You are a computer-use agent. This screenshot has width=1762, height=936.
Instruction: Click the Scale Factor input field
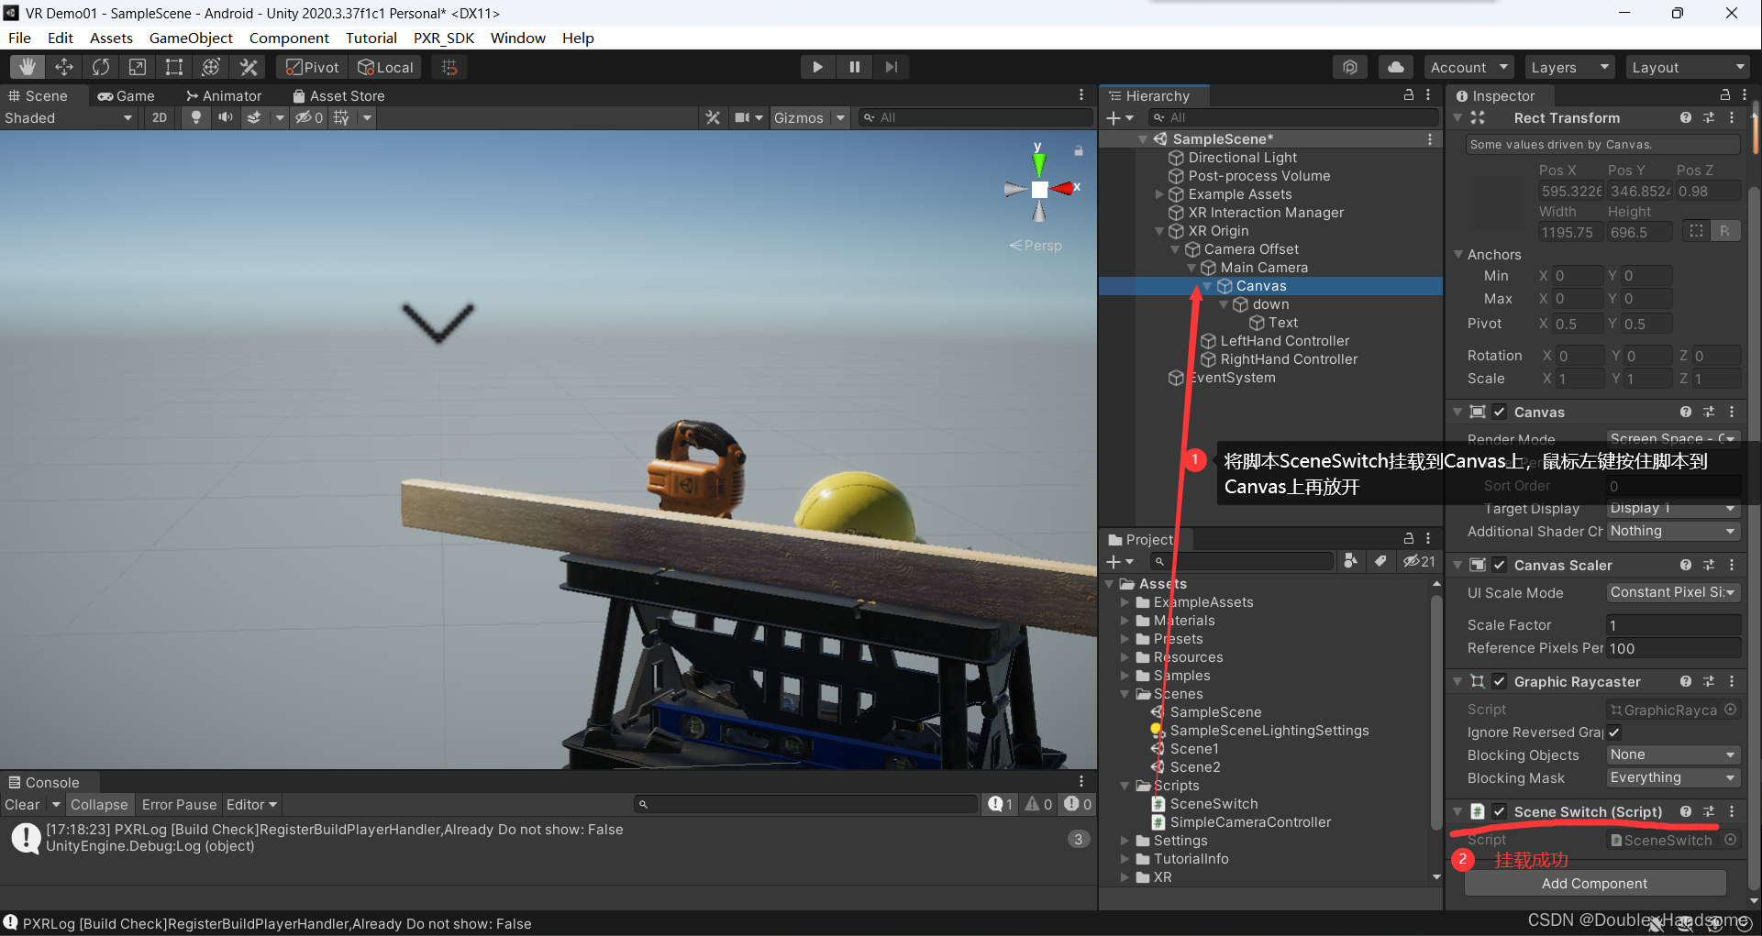coord(1672,625)
